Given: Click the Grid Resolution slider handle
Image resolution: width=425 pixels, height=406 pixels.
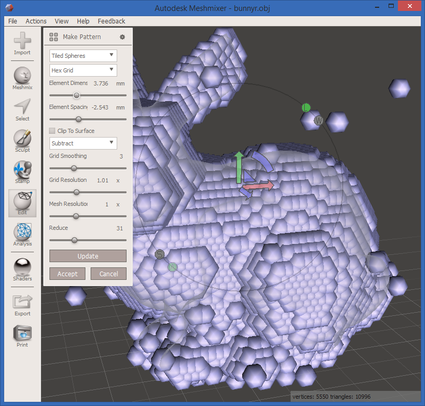Looking at the screenshot, I should click(x=77, y=192).
